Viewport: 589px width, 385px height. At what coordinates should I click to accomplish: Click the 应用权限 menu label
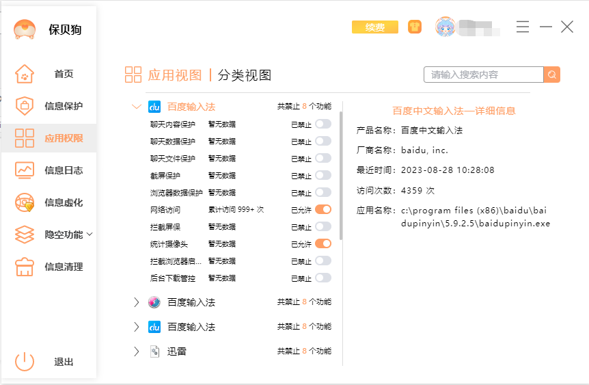pos(64,138)
